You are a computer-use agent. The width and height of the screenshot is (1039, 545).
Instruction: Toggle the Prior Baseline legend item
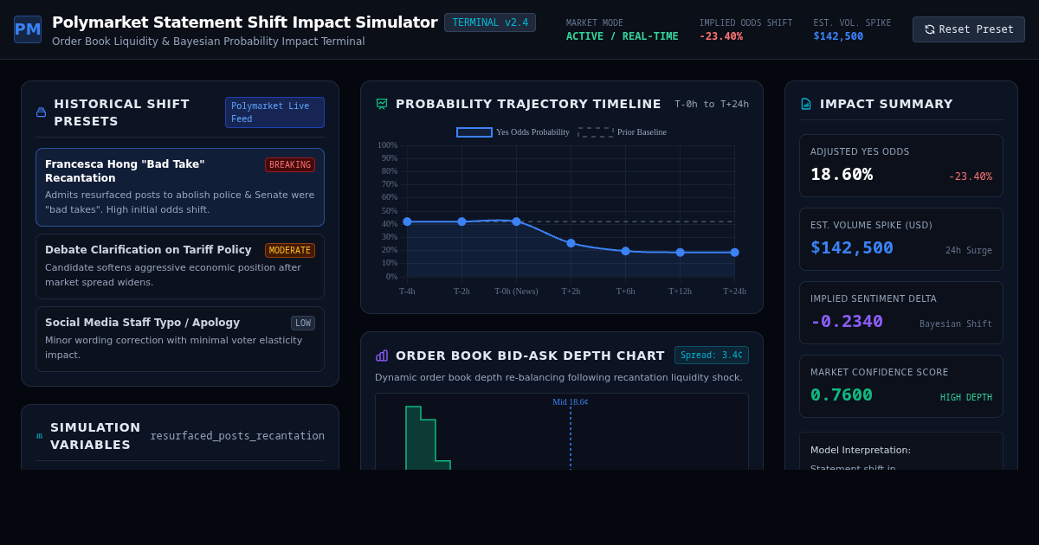[623, 132]
